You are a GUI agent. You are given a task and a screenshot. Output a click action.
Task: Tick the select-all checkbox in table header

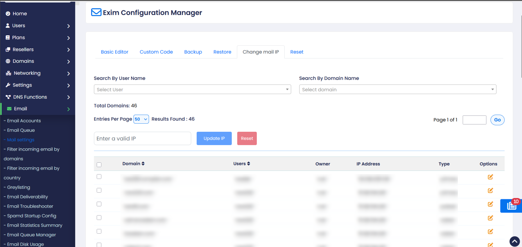pos(99,165)
